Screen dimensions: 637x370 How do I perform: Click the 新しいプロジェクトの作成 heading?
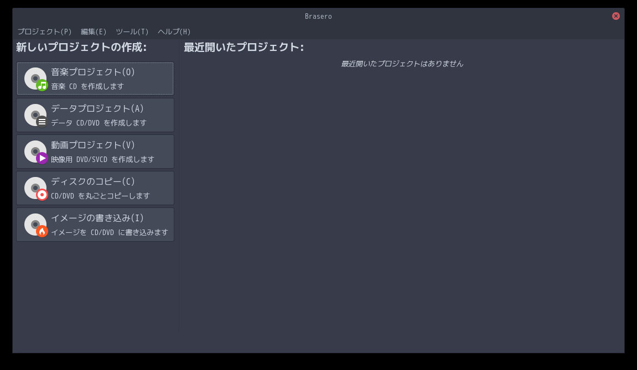coord(81,47)
